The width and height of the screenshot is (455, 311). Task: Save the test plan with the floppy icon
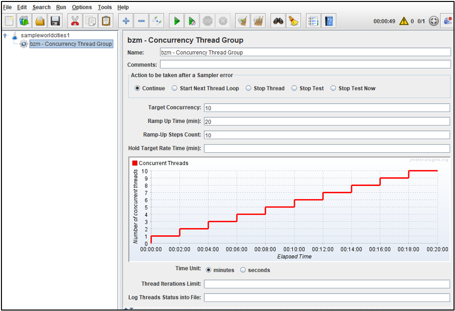coord(55,21)
